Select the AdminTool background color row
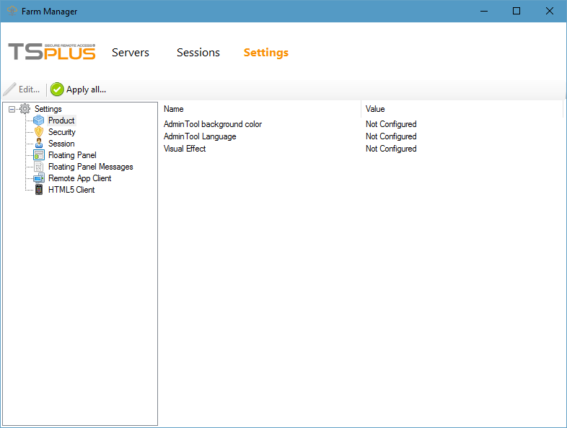This screenshot has height=428, width=567. point(213,124)
